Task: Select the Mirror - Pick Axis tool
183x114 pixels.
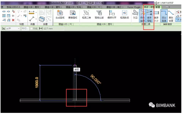Action: [4, 11]
